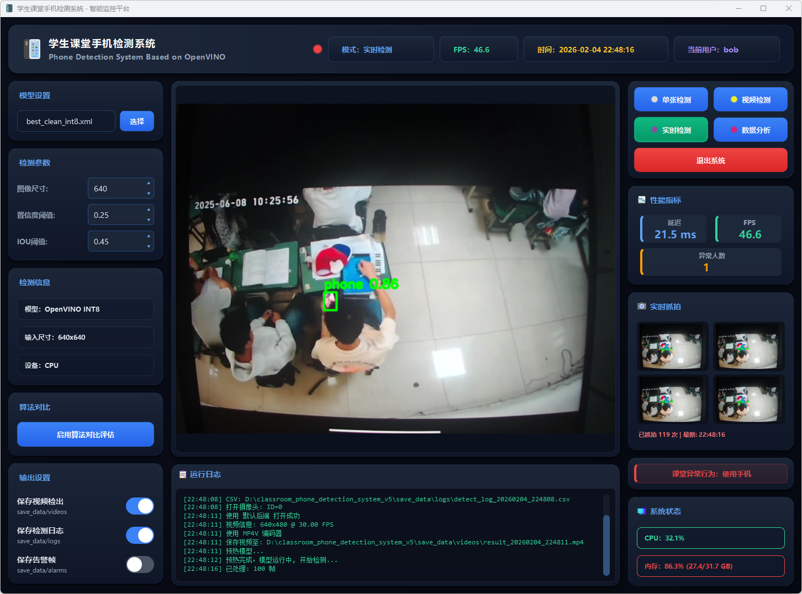Increase the 图像尺寸 value with up arrow
Image resolution: width=802 pixels, height=594 pixels.
(x=149, y=183)
